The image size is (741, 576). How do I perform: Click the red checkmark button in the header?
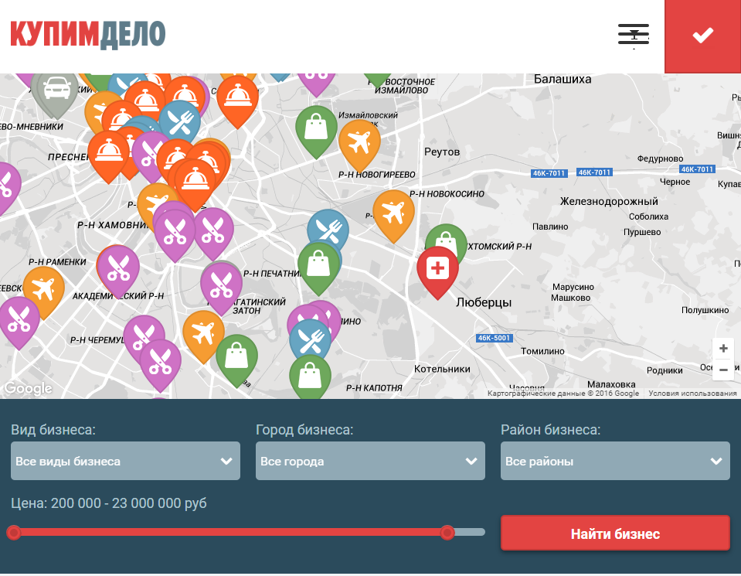point(702,36)
